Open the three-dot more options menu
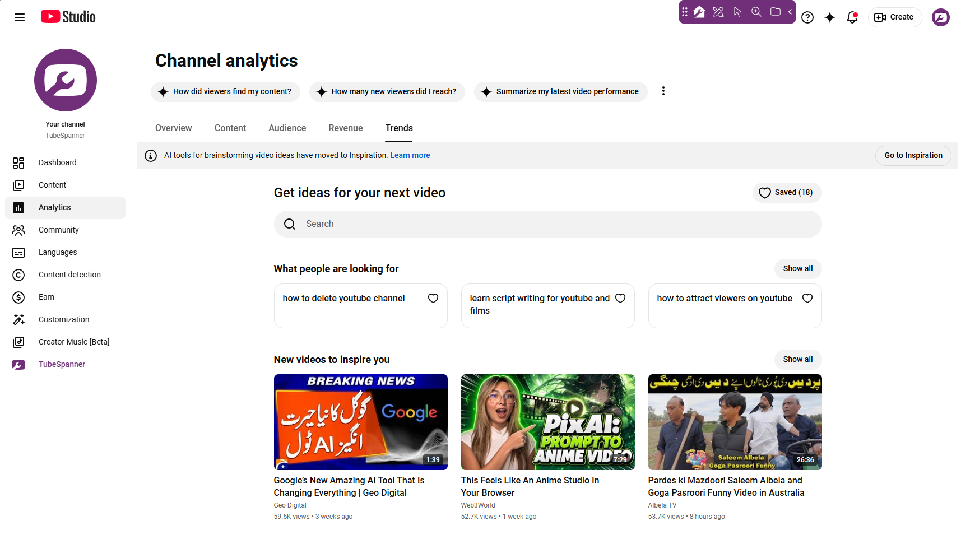 pyautogui.click(x=663, y=91)
